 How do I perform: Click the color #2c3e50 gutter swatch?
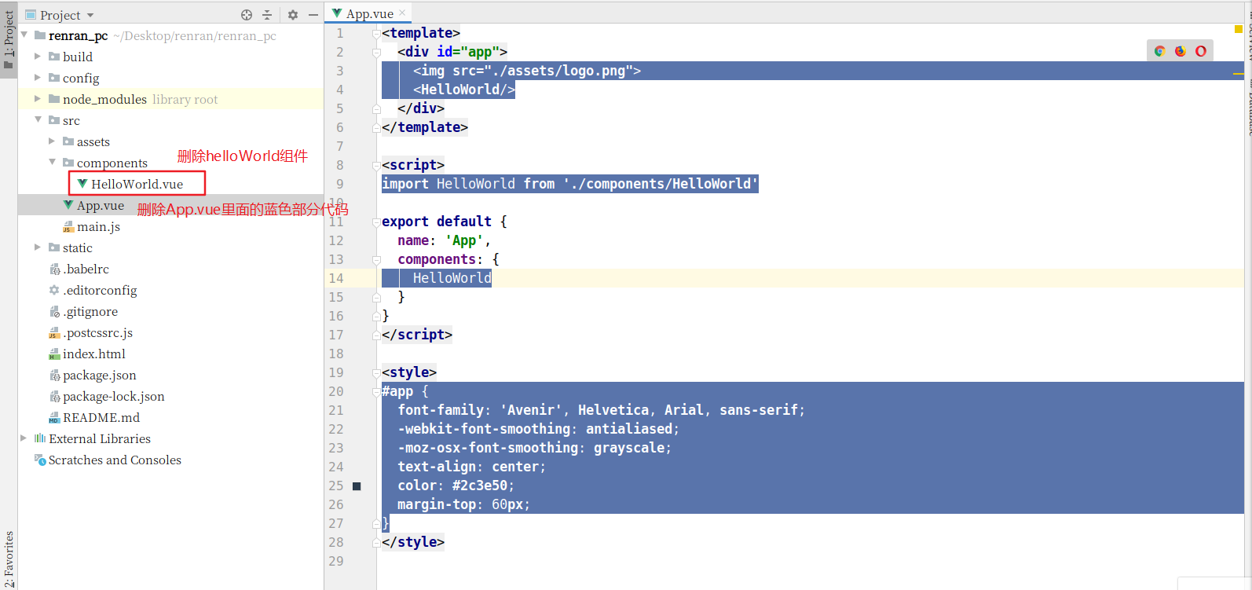coord(357,486)
